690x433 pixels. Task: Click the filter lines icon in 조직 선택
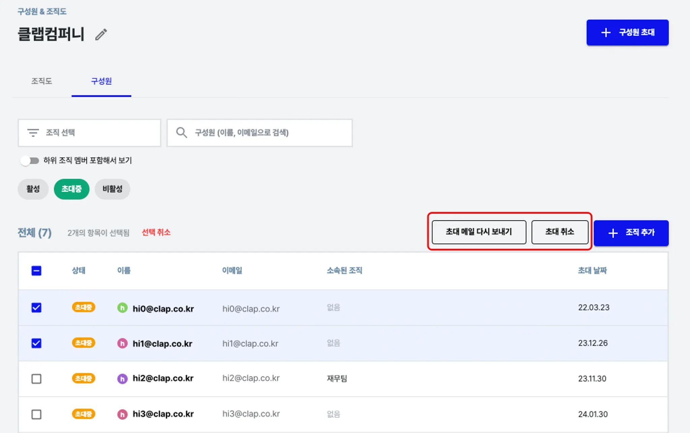[33, 132]
